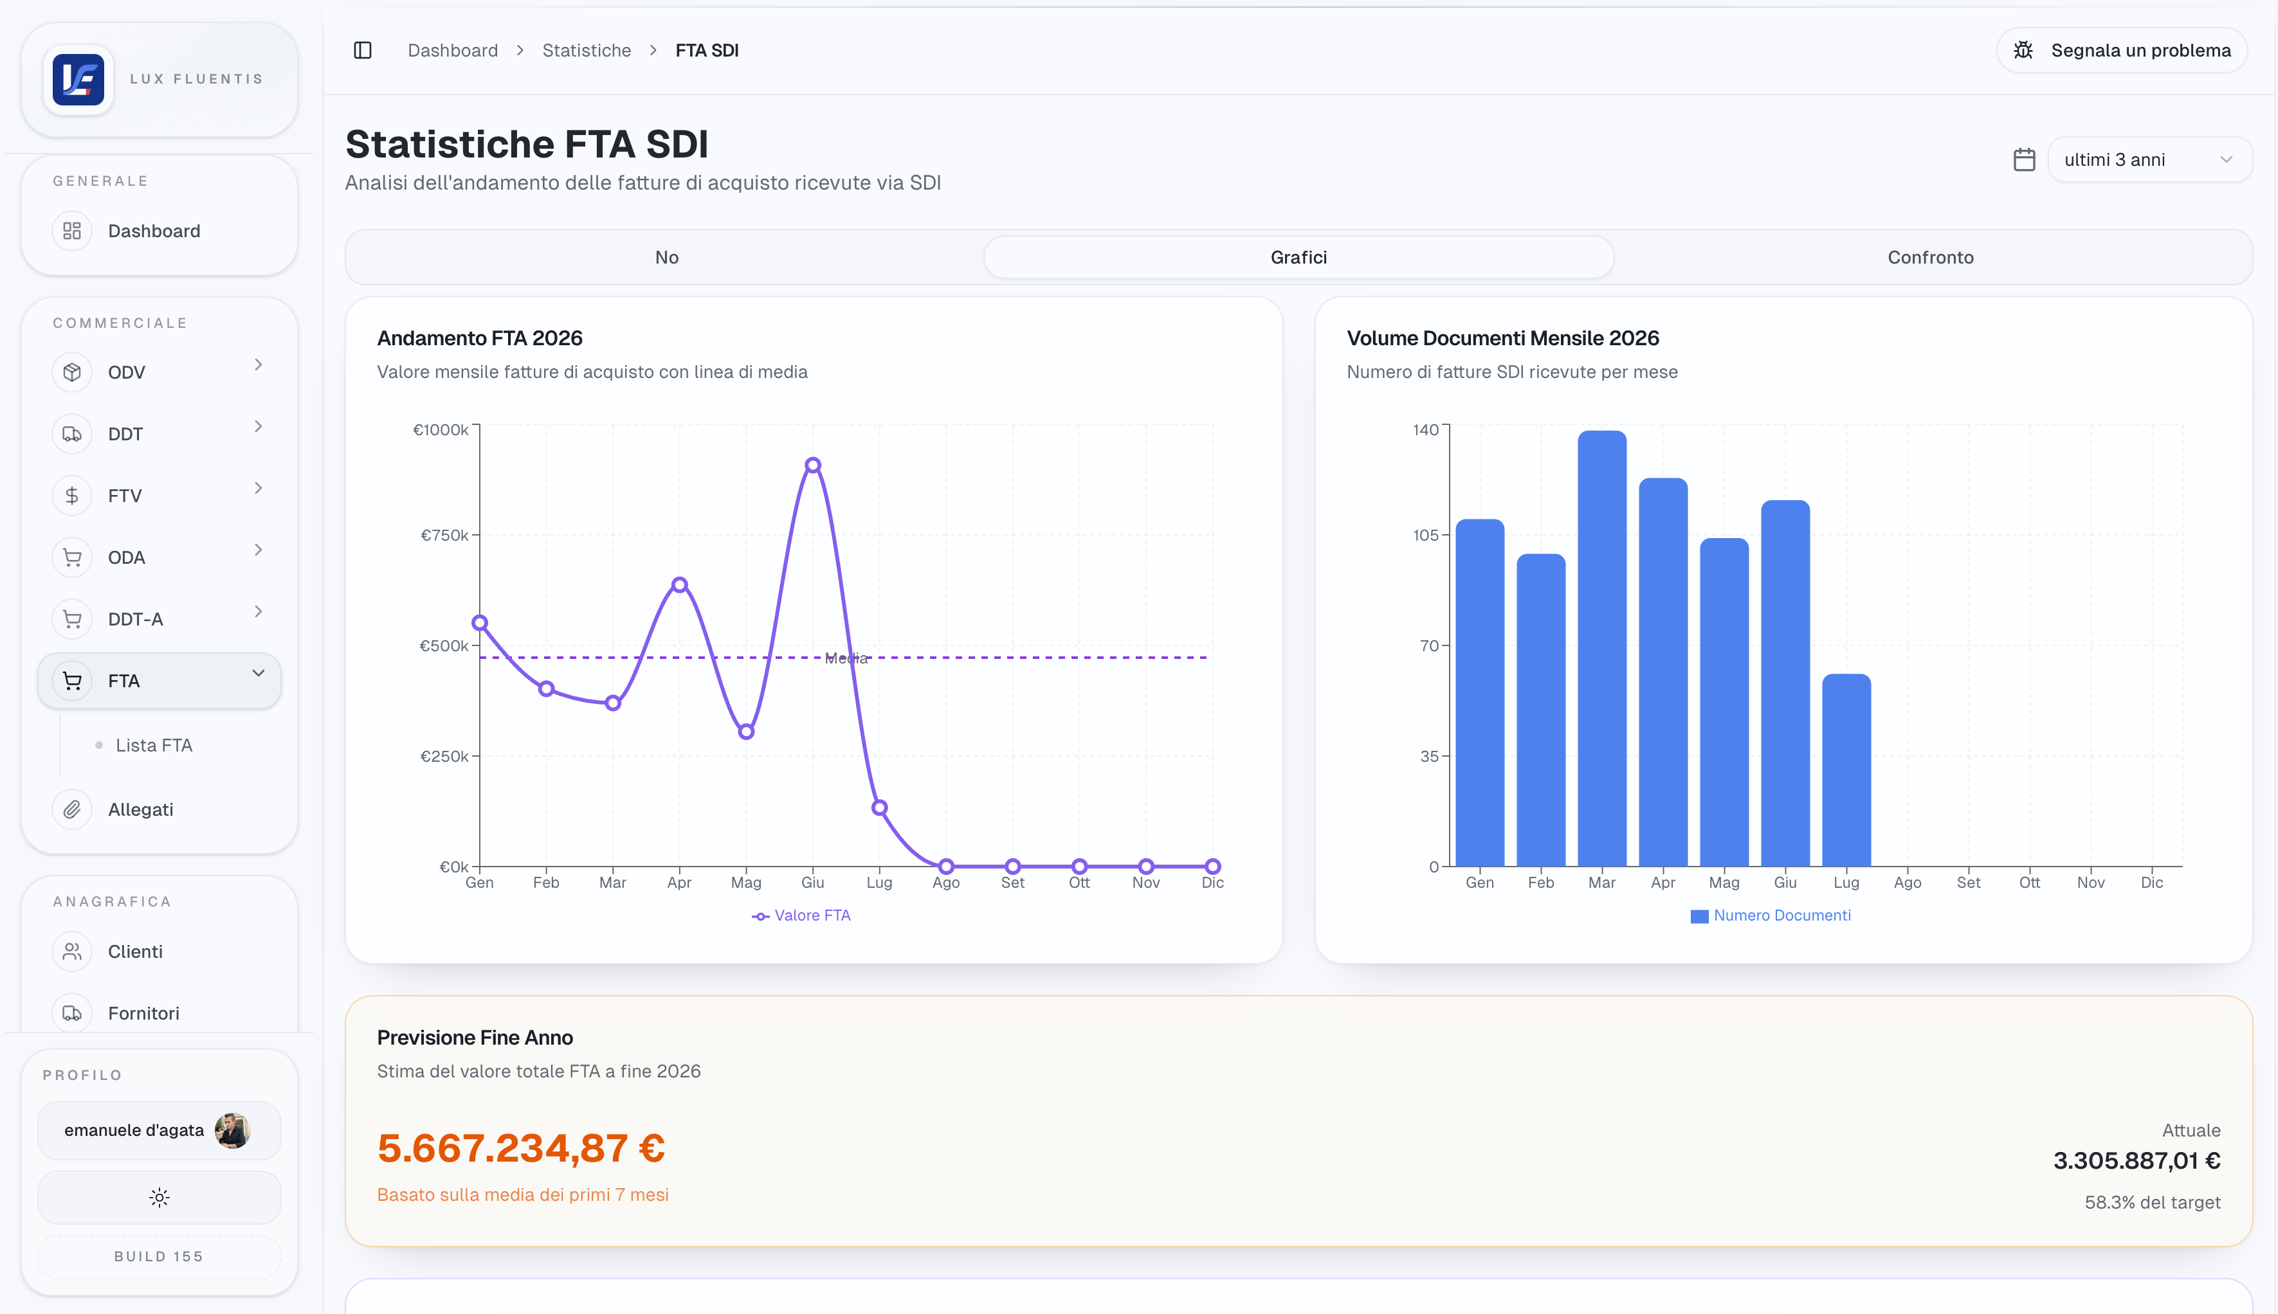Image resolution: width=2278 pixels, height=1314 pixels.
Task: Open the ultimi 3 anni period dropdown
Action: (2150, 159)
